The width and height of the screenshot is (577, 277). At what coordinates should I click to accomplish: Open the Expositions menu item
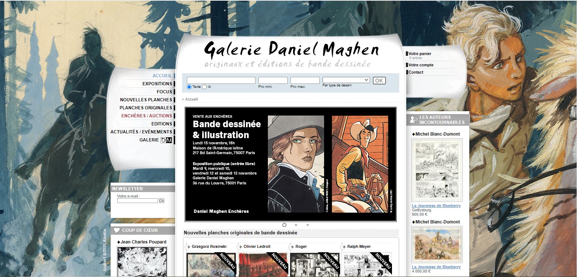(x=157, y=84)
